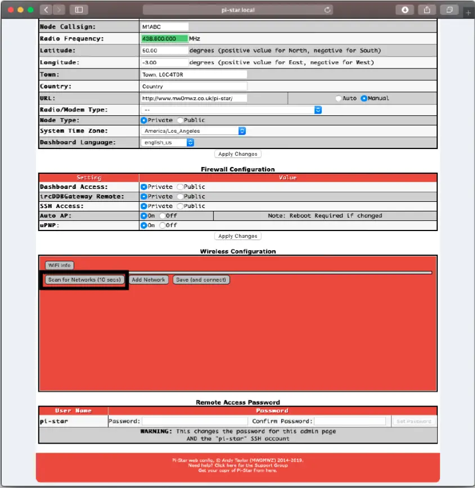The image size is (475, 488).
Task: Open the Safari downloads list
Action: (x=405, y=10)
